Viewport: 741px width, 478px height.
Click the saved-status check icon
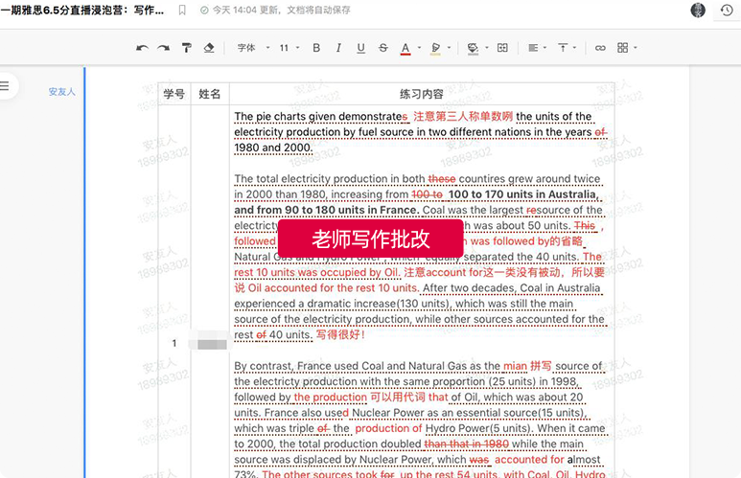pyautogui.click(x=204, y=10)
